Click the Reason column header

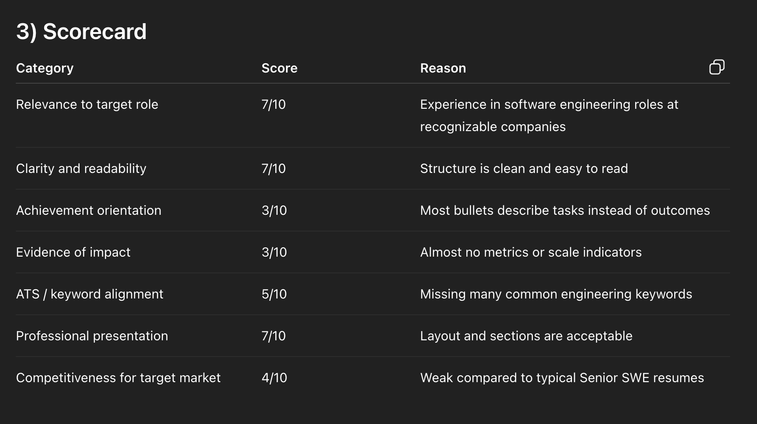[443, 68]
